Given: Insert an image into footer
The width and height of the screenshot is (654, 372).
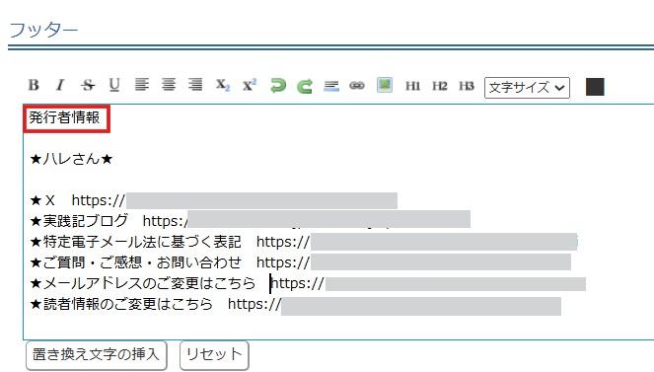Looking at the screenshot, I should click(x=385, y=85).
